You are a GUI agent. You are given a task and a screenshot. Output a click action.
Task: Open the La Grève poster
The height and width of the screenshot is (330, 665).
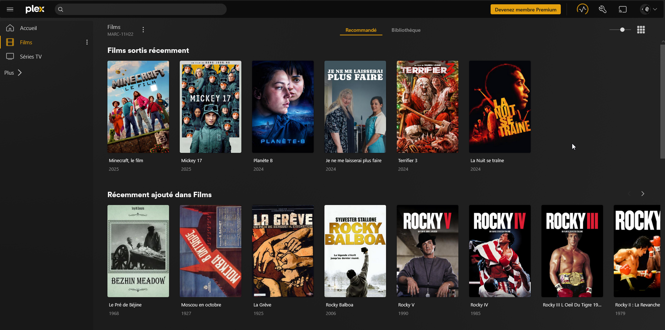[x=283, y=251]
